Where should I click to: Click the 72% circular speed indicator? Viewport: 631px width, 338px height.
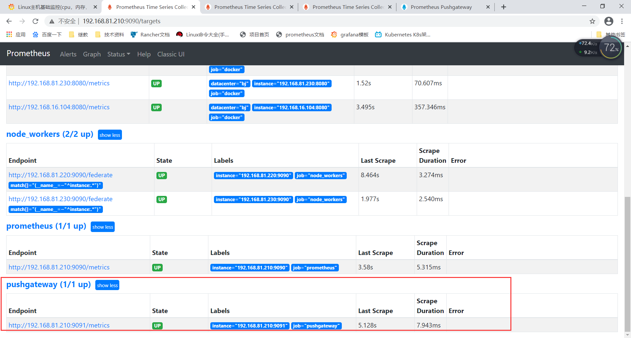[611, 48]
